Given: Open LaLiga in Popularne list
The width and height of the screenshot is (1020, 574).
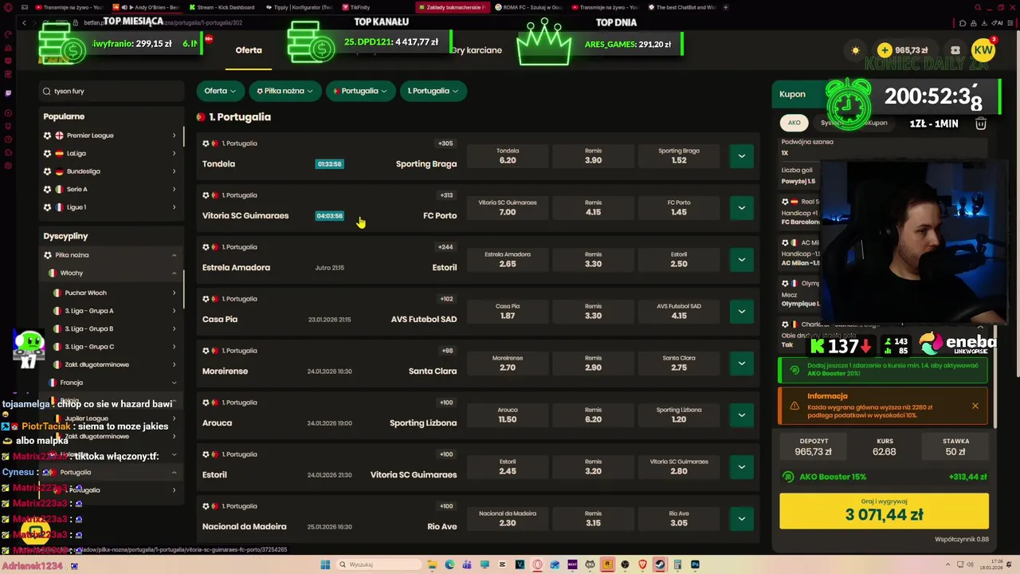Looking at the screenshot, I should 110,153.
